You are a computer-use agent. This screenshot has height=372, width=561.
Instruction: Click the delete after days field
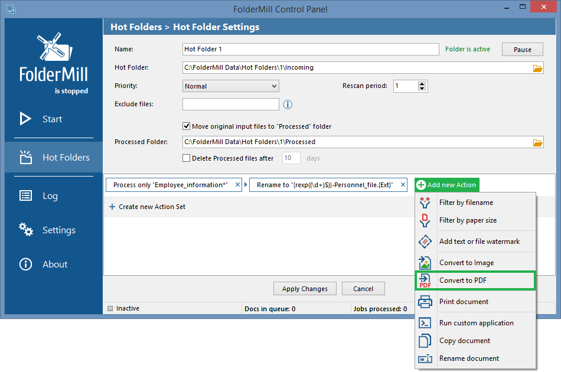291,158
